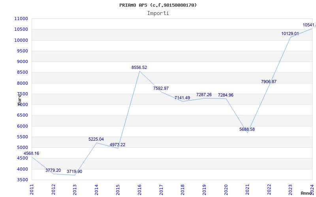This screenshot has width=316, height=197.
Task: Select data label 5225.04
Action: click(96, 139)
